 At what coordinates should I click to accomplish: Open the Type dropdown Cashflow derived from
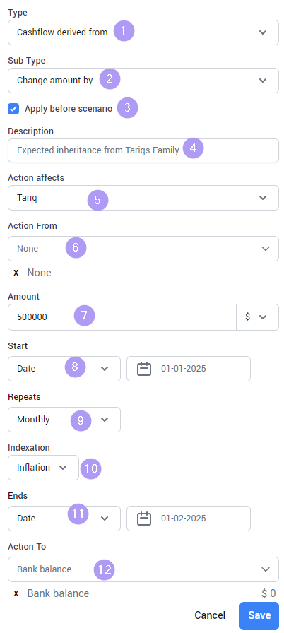click(x=143, y=32)
